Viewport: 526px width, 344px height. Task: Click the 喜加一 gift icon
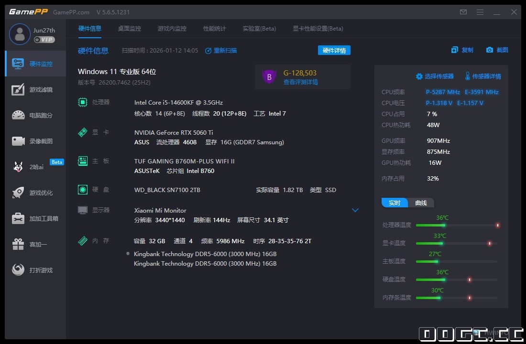(x=18, y=244)
